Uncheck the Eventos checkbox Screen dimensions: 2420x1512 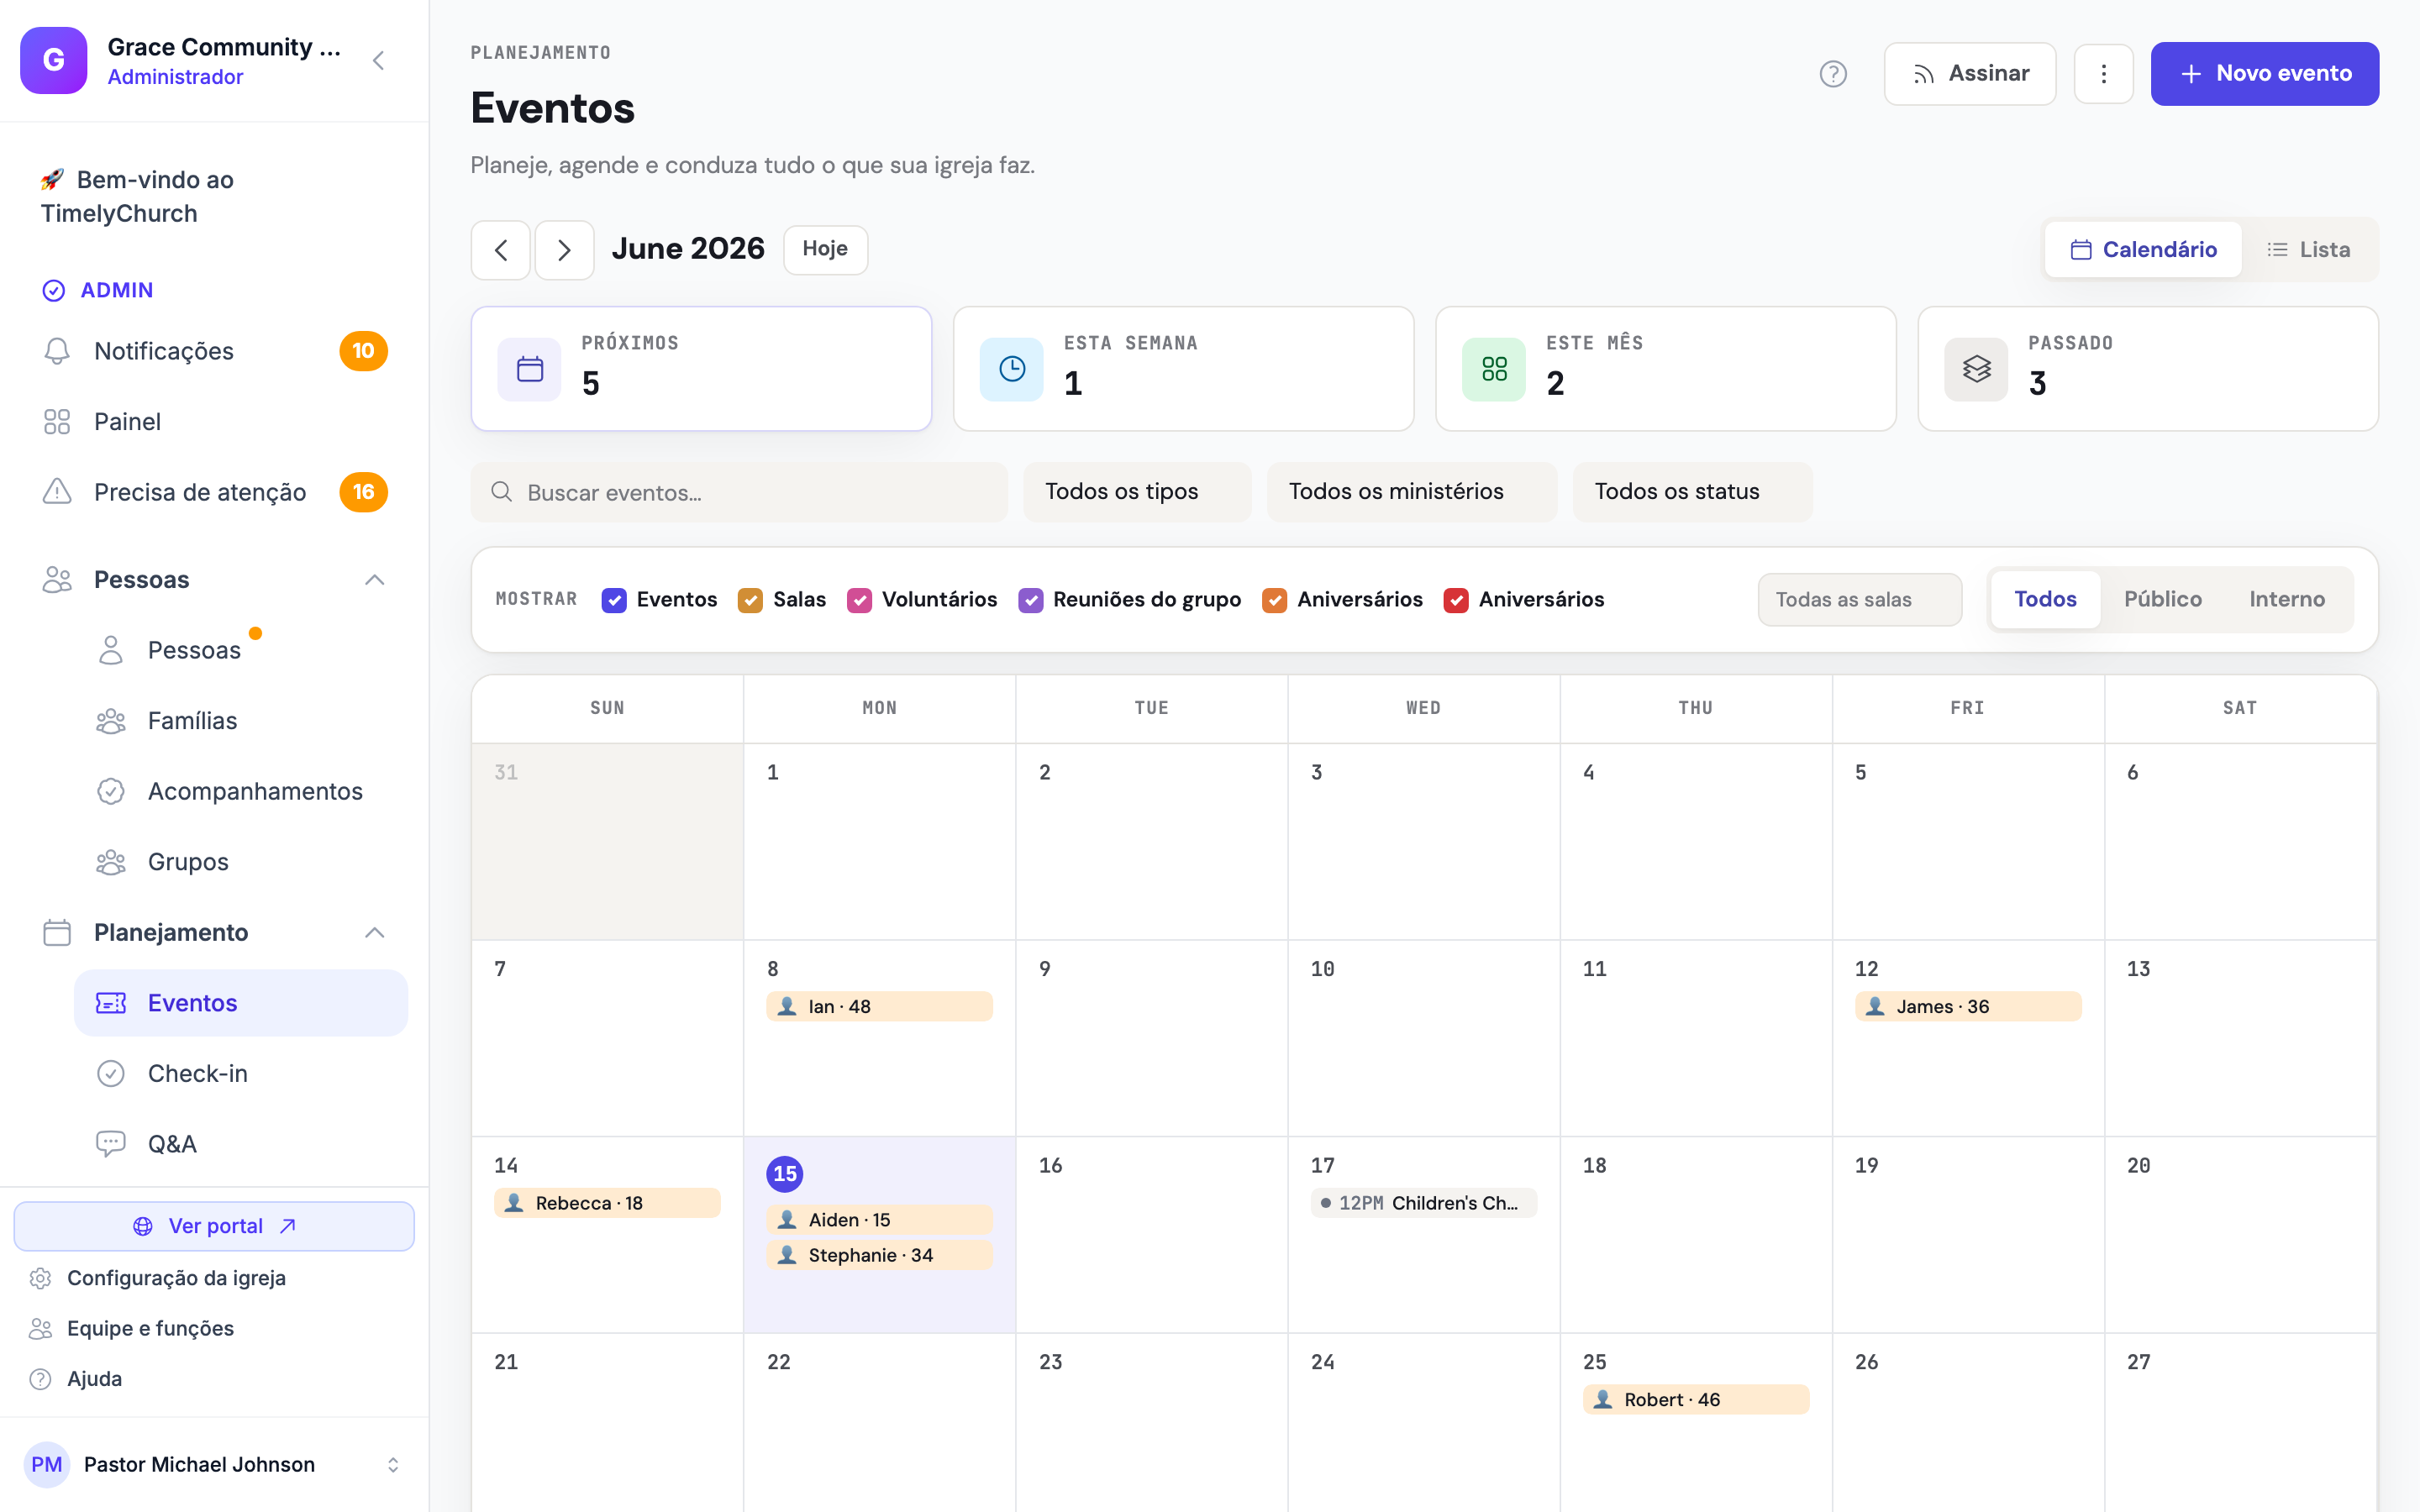614,600
